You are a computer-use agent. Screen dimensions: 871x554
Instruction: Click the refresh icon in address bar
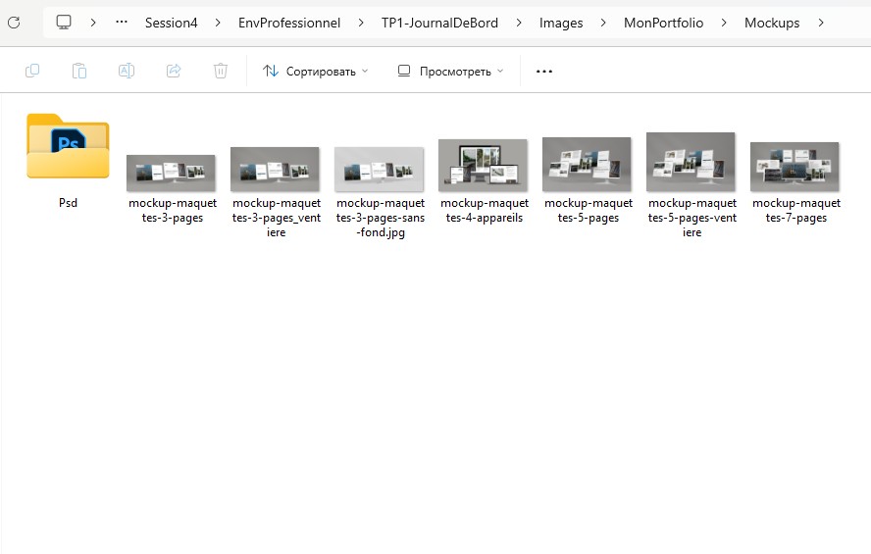[14, 22]
